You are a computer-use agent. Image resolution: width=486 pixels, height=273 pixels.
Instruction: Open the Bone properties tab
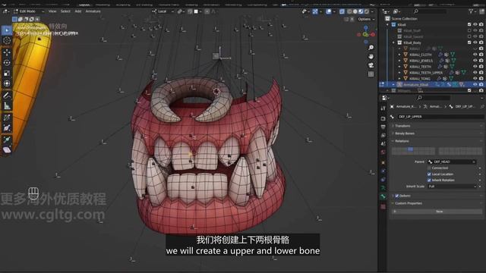(x=383, y=196)
